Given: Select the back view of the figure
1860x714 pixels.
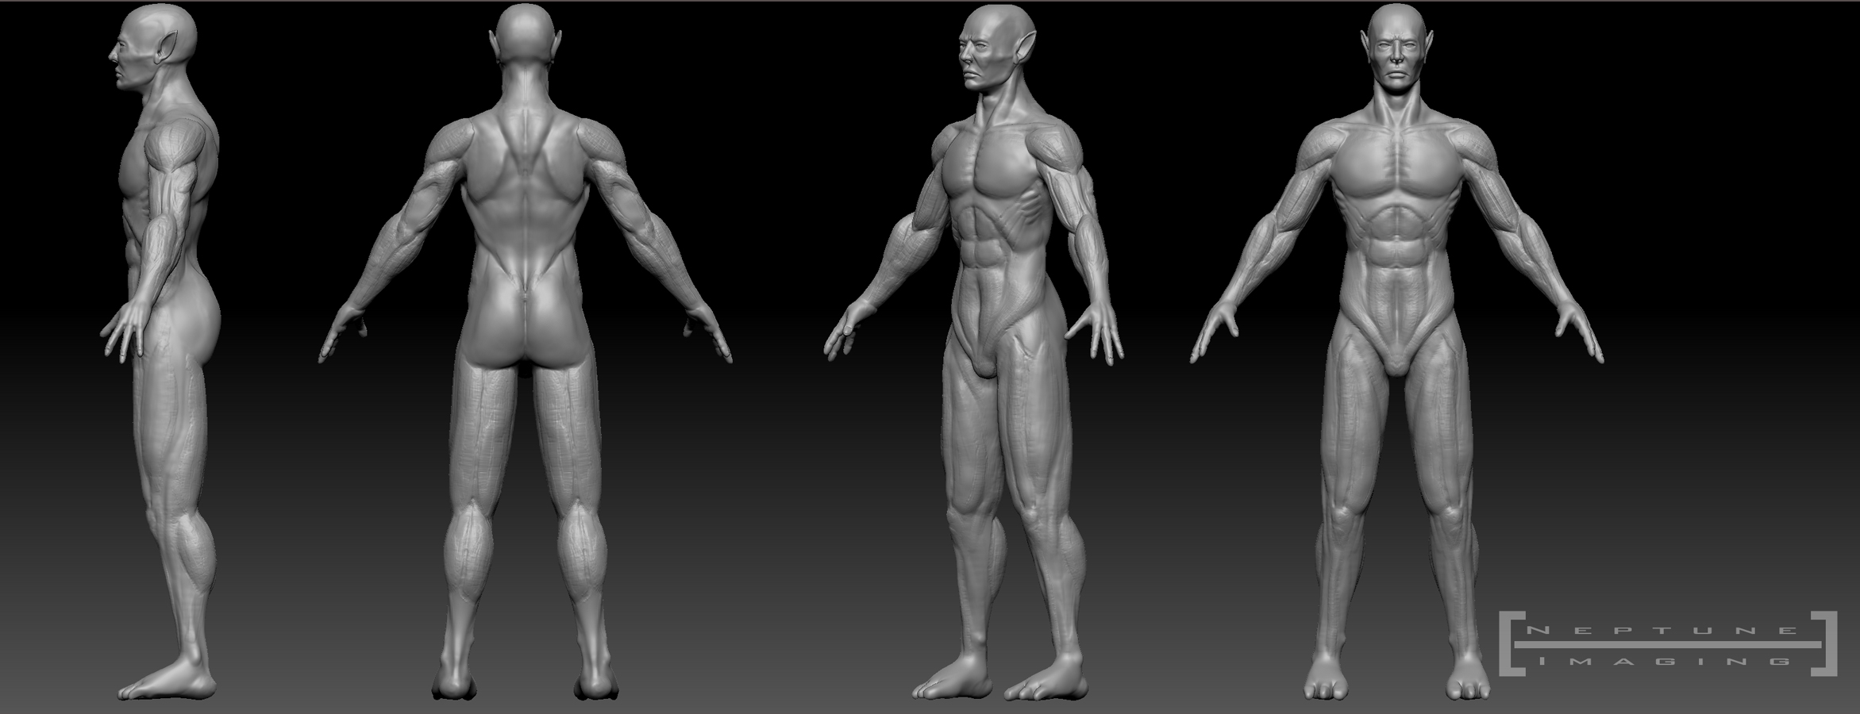Looking at the screenshot, I should click(x=525, y=353).
